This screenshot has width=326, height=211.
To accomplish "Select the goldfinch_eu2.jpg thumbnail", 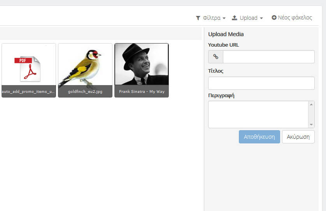I will click(85, 70).
